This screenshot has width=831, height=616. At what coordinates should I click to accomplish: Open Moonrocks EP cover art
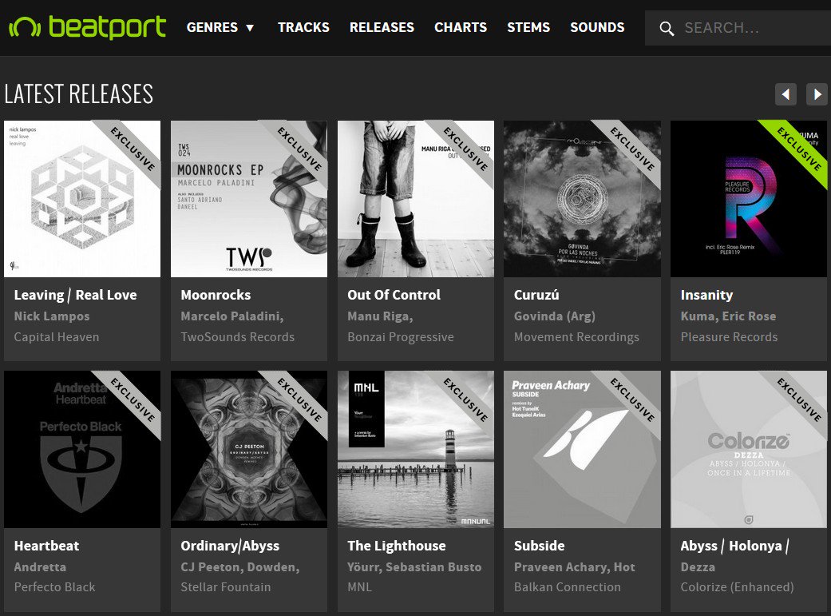[249, 199]
